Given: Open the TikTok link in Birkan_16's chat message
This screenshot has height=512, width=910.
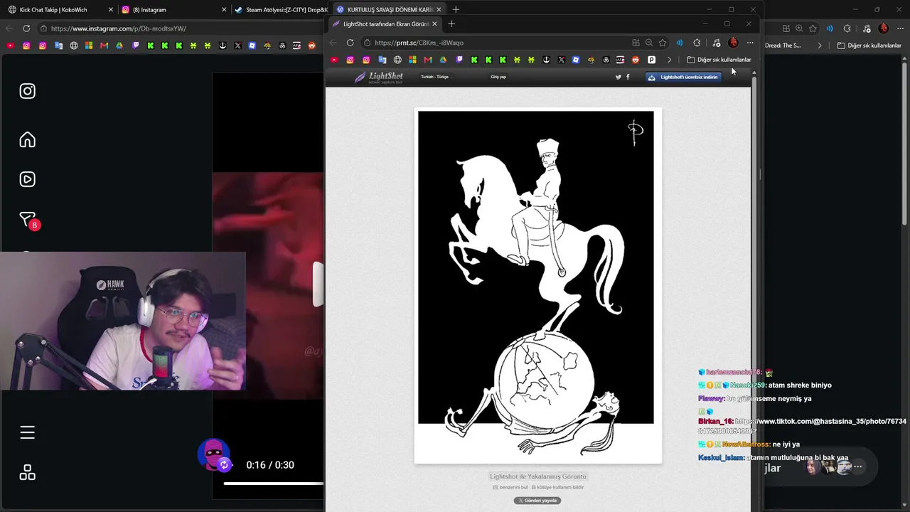Looking at the screenshot, I should pyautogui.click(x=802, y=426).
